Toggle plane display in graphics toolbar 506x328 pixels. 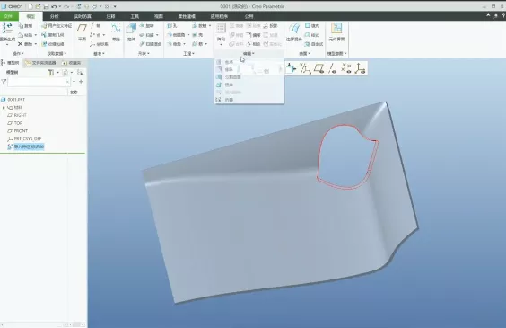click(x=319, y=68)
